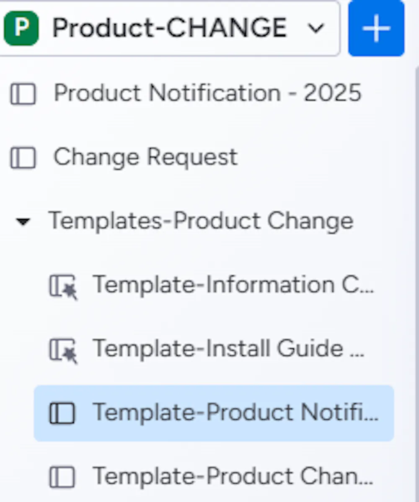Screen dimensions: 419x502
Task: Collapse the Templates-Product Change folder arrow
Action: pyautogui.click(x=22, y=221)
